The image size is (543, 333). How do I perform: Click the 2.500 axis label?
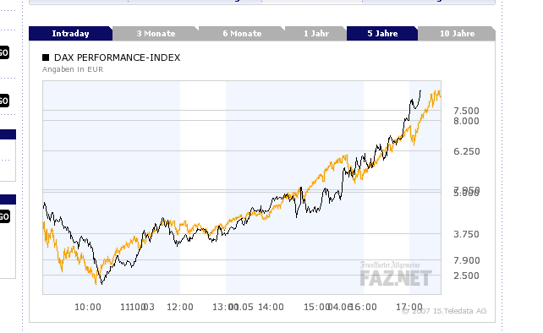pyautogui.click(x=467, y=276)
